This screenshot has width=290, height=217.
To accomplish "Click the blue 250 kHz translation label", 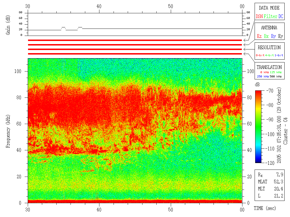I will [x=263, y=76].
